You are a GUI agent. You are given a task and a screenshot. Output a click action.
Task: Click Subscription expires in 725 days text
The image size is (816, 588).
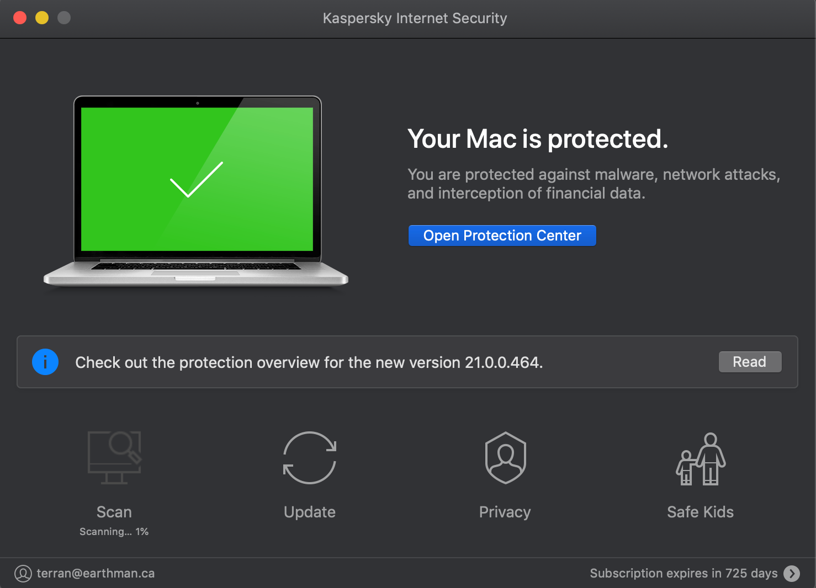[x=683, y=574]
